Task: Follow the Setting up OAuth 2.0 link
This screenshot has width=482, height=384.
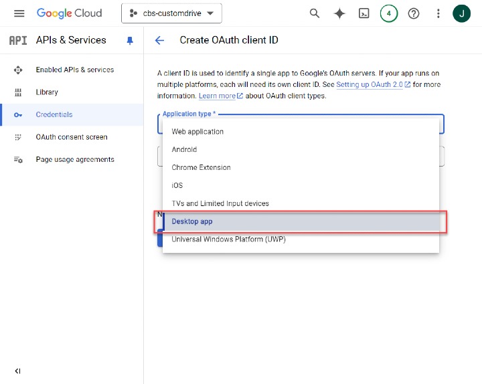Action: [x=370, y=85]
